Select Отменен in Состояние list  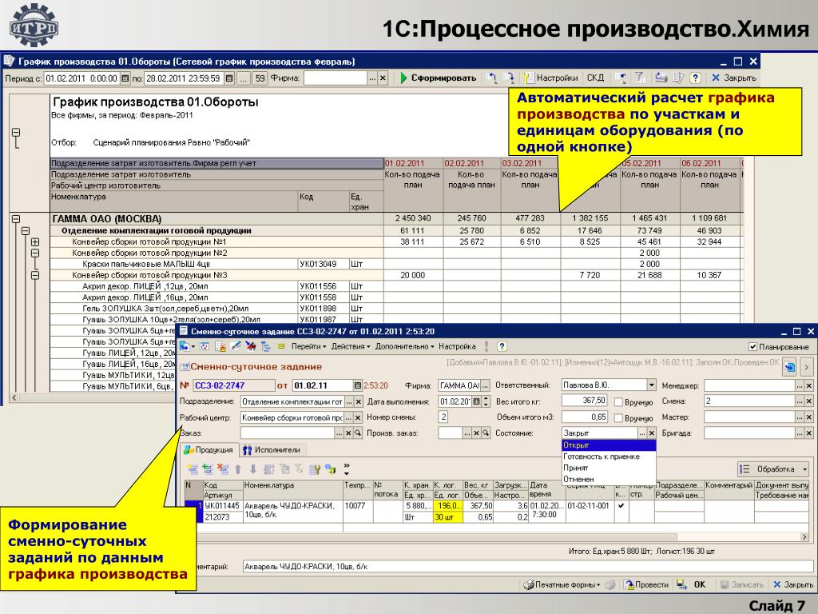click(x=608, y=480)
